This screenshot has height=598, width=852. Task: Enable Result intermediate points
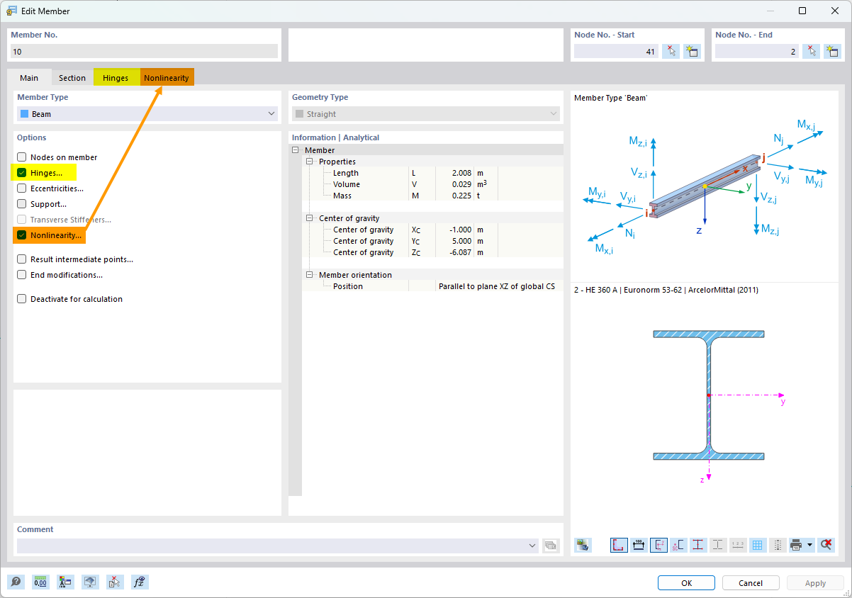click(x=20, y=259)
